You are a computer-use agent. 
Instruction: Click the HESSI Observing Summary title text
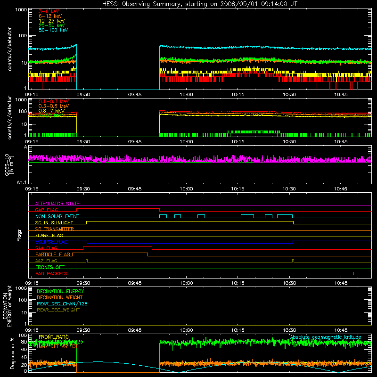[199, 4]
